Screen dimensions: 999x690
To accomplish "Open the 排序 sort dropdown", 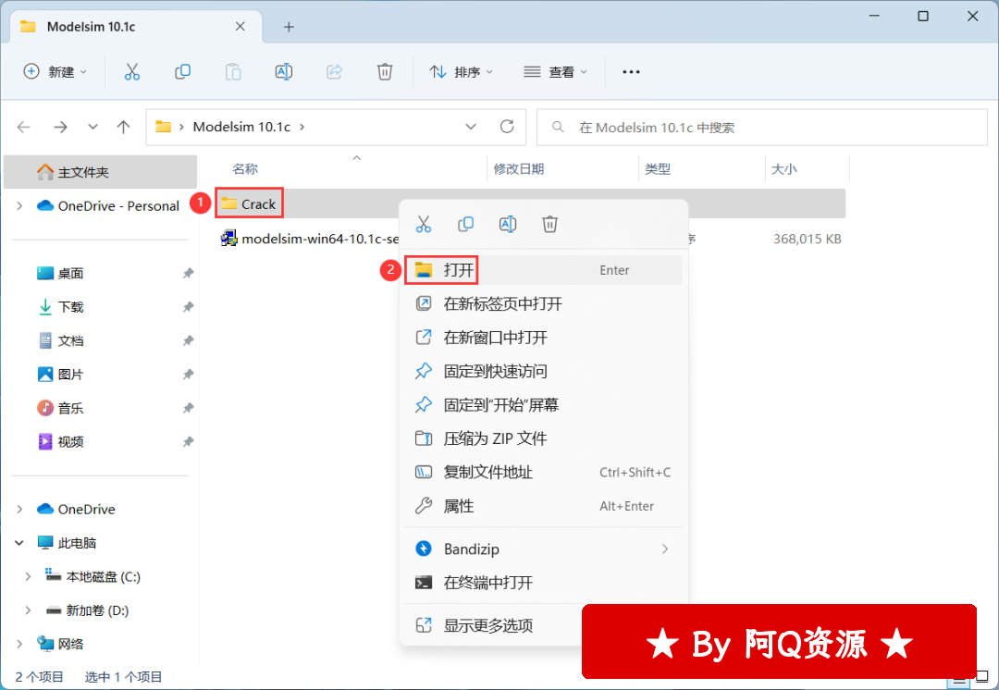I will click(462, 72).
